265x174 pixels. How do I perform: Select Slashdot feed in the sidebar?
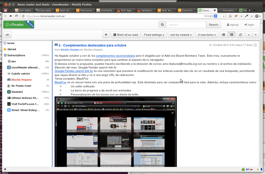(x=17, y=92)
